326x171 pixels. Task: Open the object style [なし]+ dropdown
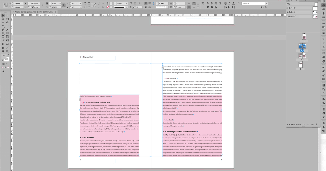(x=266, y=4)
